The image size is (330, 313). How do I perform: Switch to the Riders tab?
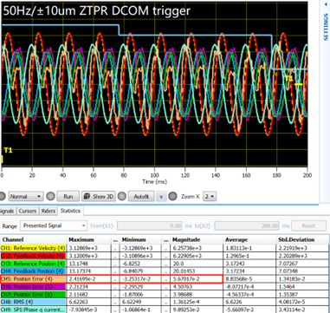(48, 211)
